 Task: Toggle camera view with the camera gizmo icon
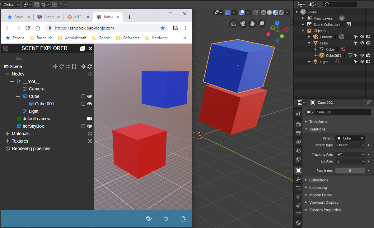tap(242, 23)
